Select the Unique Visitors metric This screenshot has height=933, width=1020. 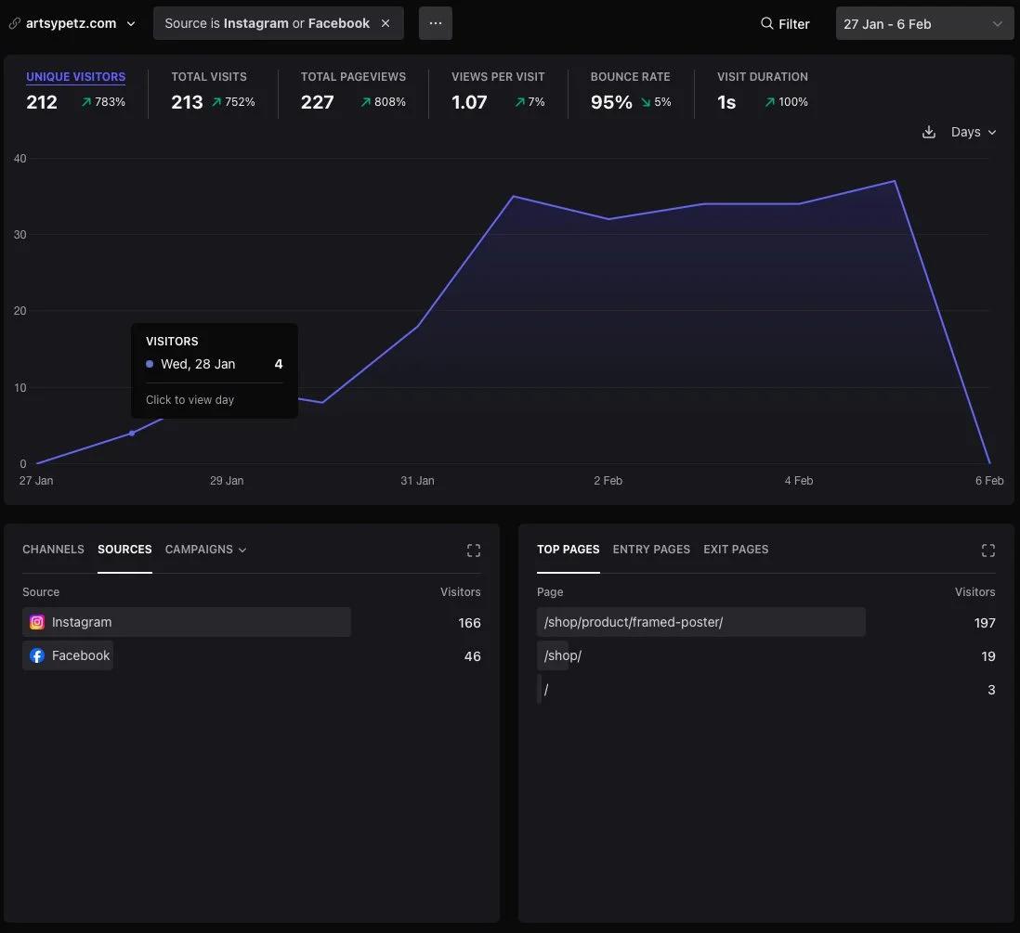click(x=75, y=77)
